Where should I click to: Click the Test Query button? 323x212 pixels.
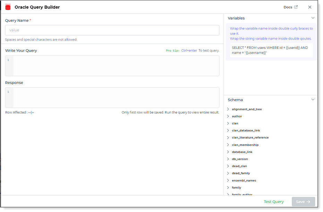click(273, 202)
